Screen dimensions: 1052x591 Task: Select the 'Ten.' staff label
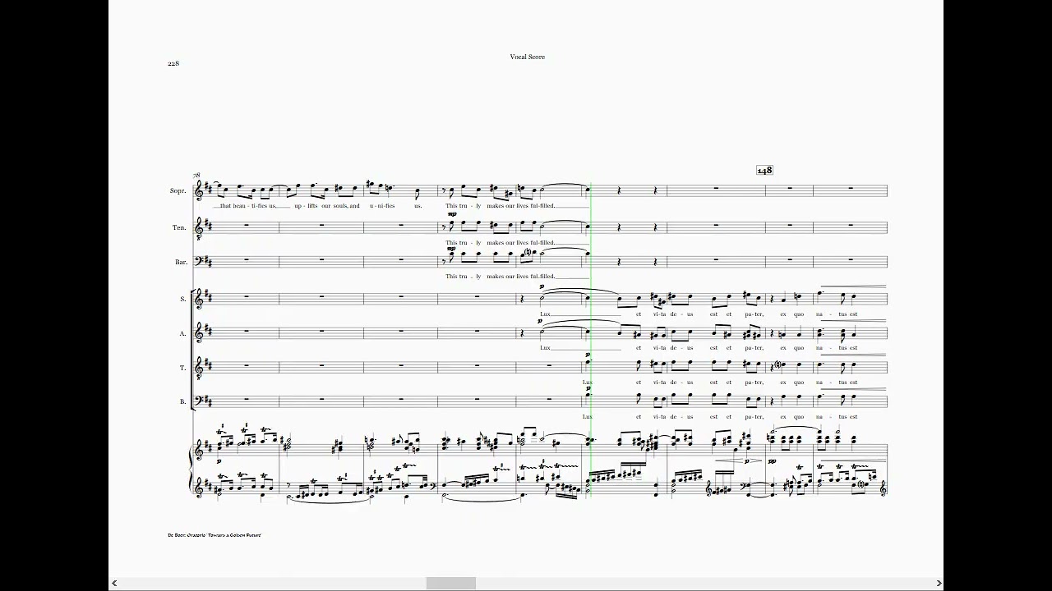[x=179, y=227]
